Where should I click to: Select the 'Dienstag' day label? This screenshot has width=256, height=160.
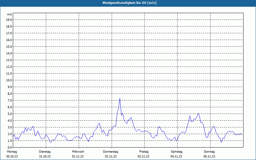45,152
